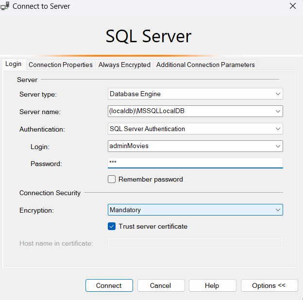This screenshot has width=303, height=300.
Task: Enable the Remember password checkbox
Action: click(x=112, y=179)
